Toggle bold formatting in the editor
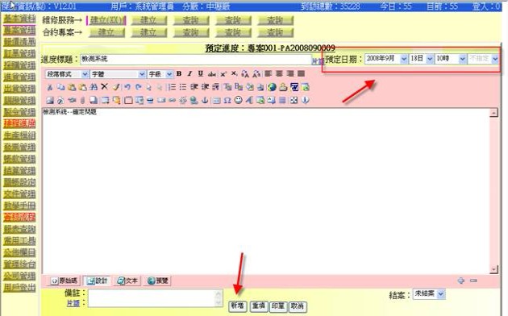The image size is (508, 316). tap(179, 74)
